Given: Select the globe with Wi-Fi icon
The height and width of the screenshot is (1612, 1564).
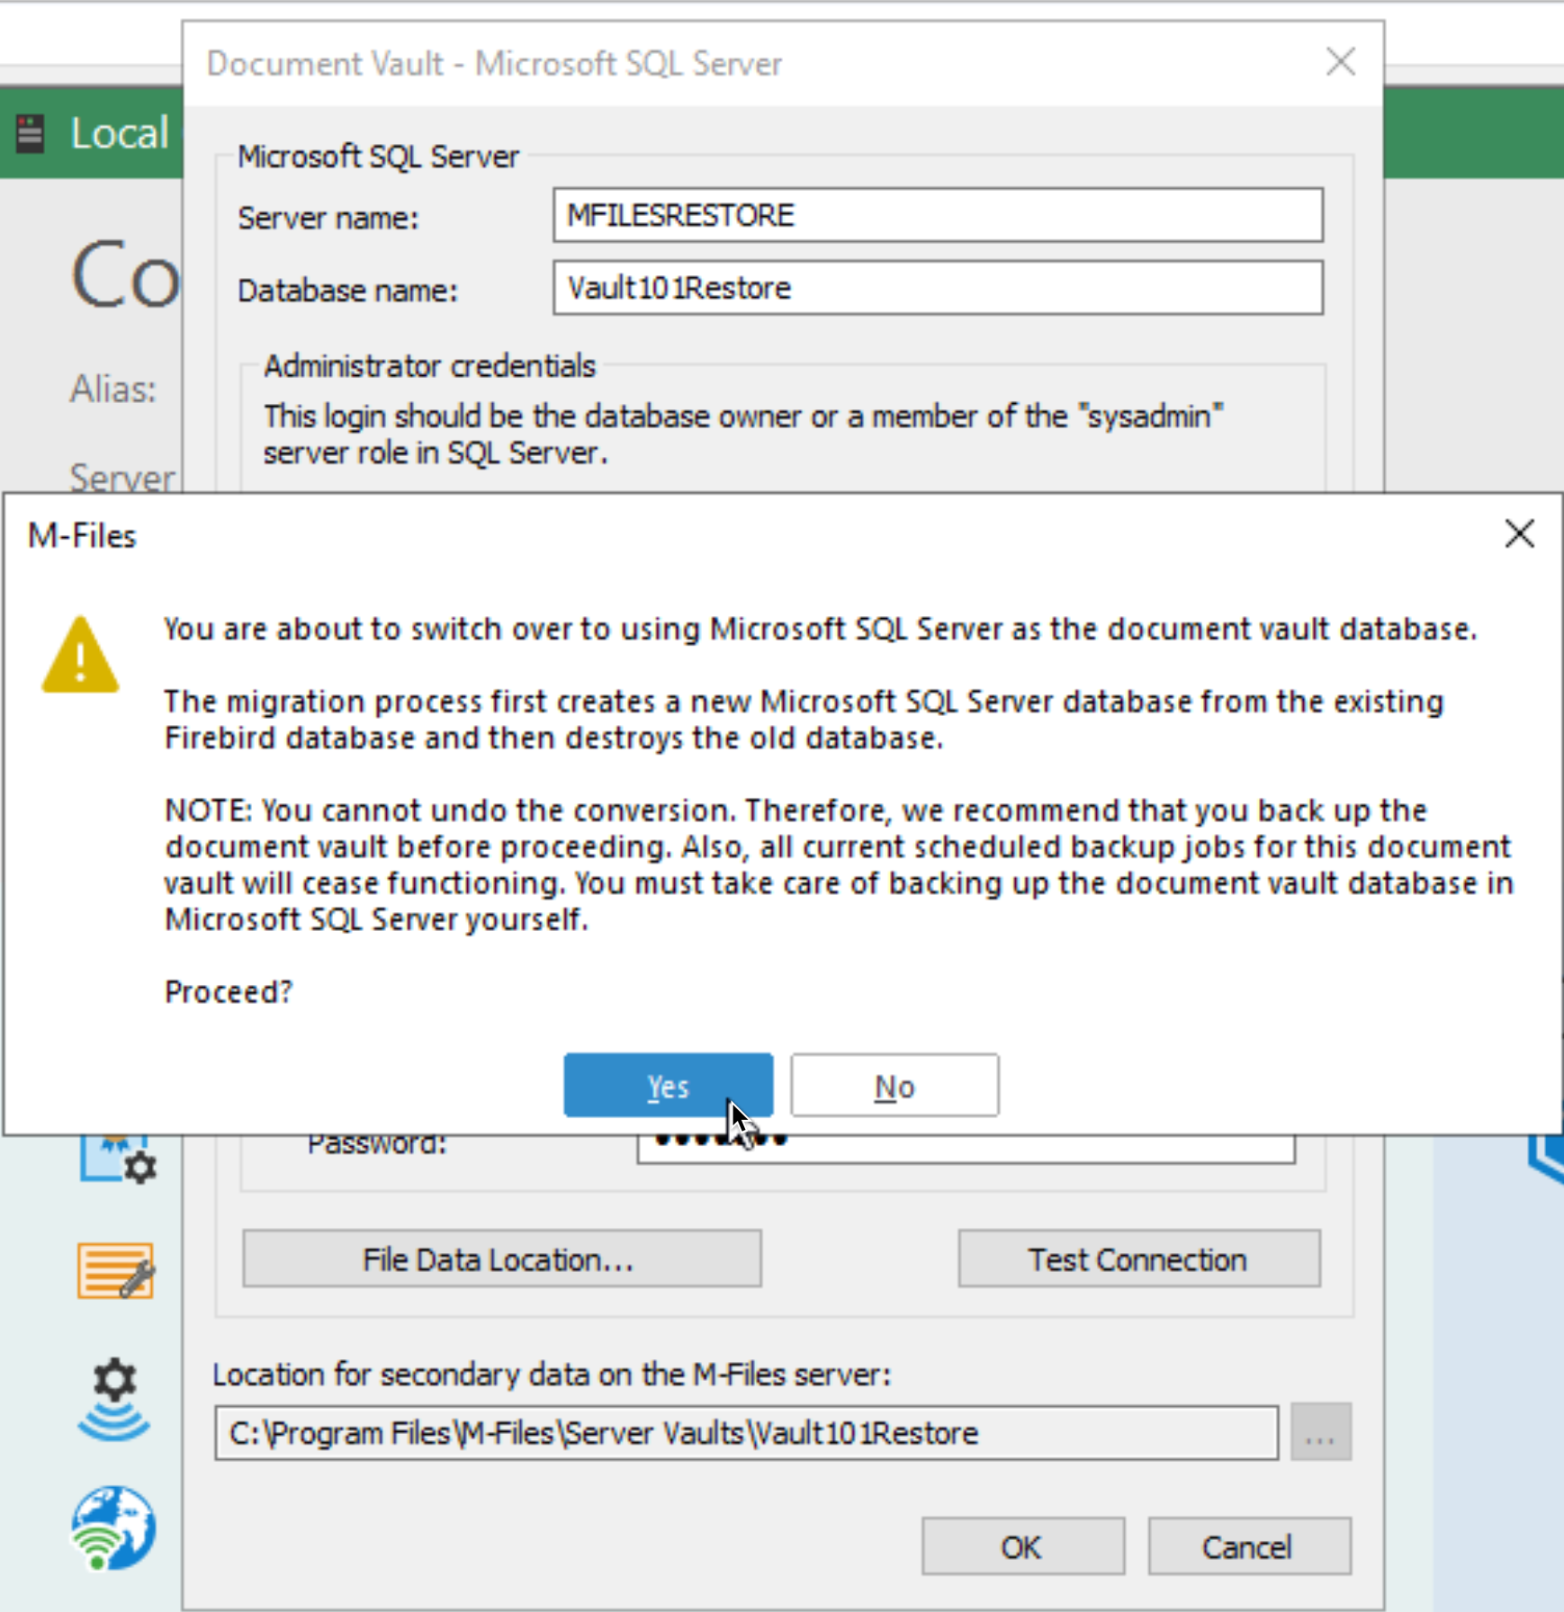Looking at the screenshot, I should point(112,1527).
